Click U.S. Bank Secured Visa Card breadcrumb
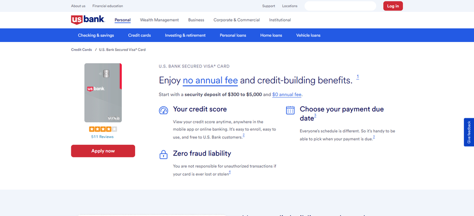The width and height of the screenshot is (474, 216). point(122,50)
